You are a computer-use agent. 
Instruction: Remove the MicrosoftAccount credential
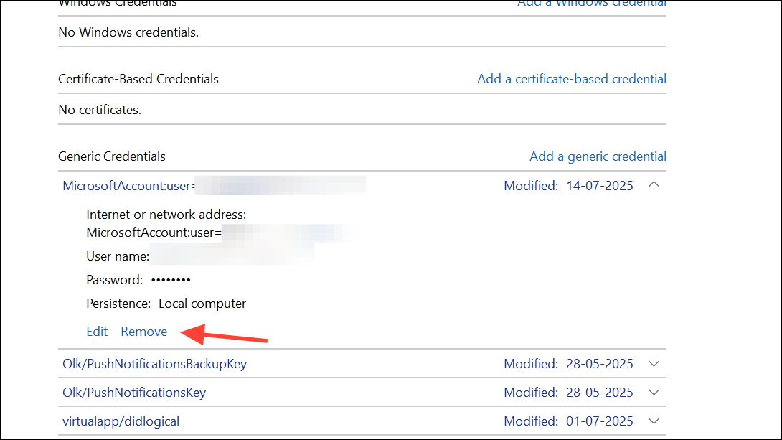[143, 332]
